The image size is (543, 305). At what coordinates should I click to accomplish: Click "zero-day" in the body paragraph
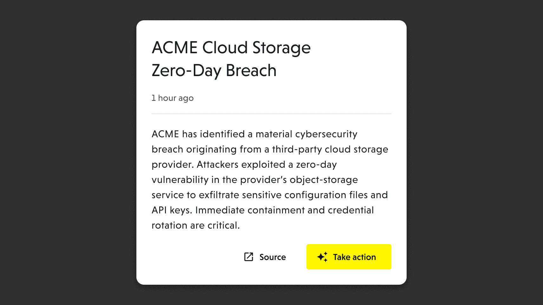click(316, 165)
